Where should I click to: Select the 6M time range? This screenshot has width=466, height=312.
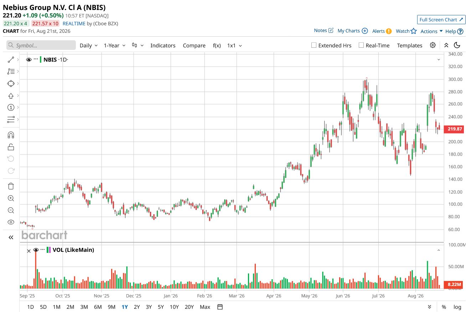tap(98, 307)
